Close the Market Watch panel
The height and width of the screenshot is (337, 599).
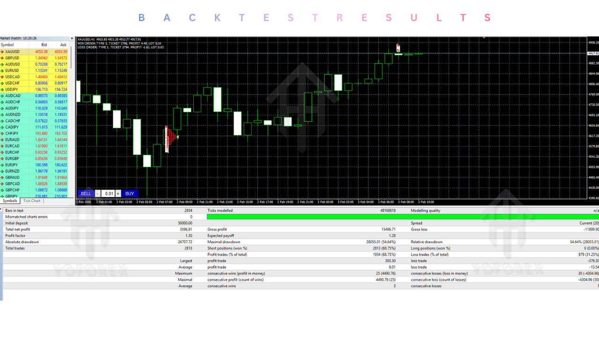72,38
